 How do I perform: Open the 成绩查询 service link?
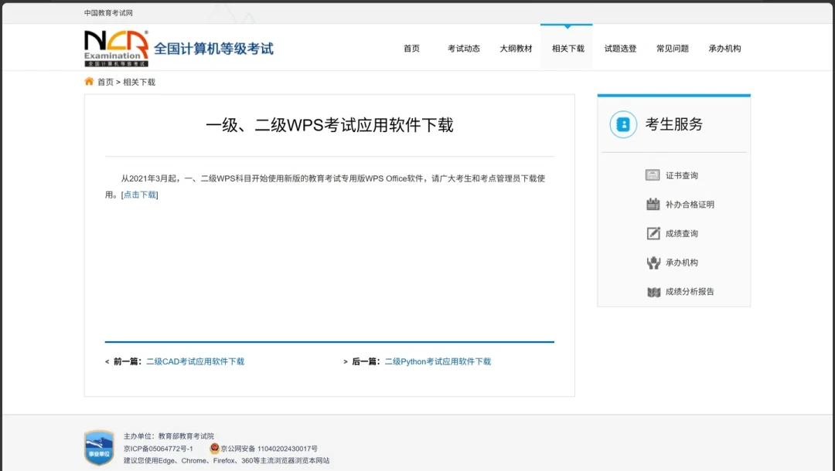682,233
